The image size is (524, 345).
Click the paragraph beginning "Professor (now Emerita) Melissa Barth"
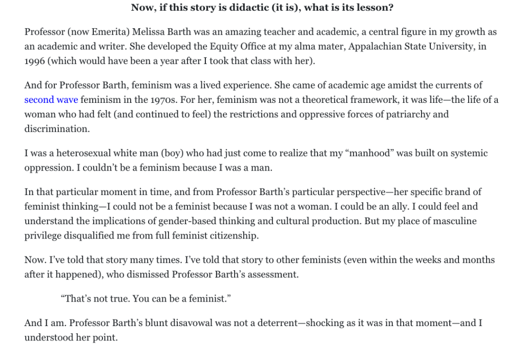(261, 46)
